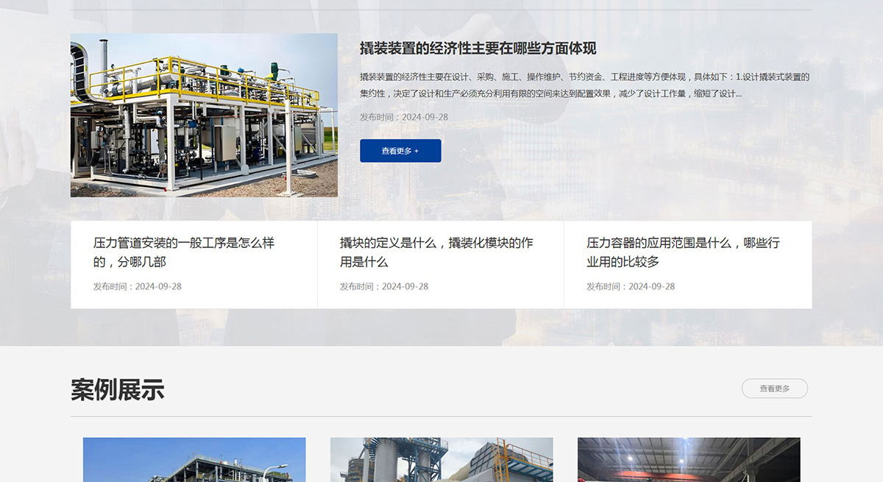
Task: Open the third case image of factory interior
Action: (x=689, y=460)
